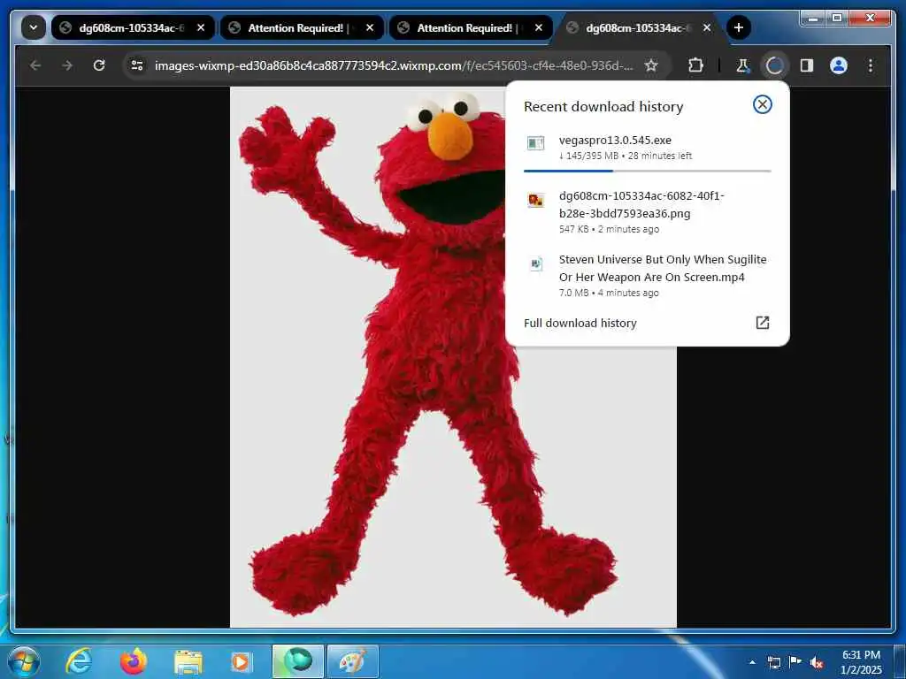Launch Firefox from the taskbar
906x679 pixels.
[x=134, y=661]
